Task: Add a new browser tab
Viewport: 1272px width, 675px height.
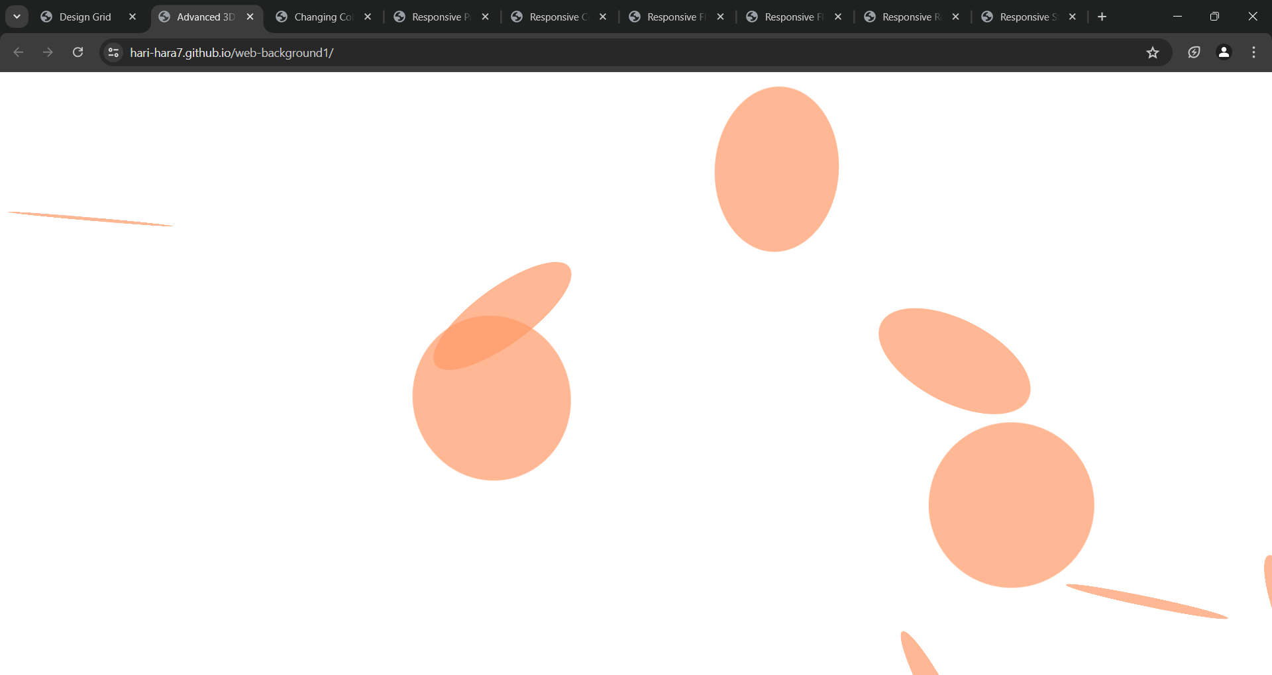Action: pos(1102,17)
